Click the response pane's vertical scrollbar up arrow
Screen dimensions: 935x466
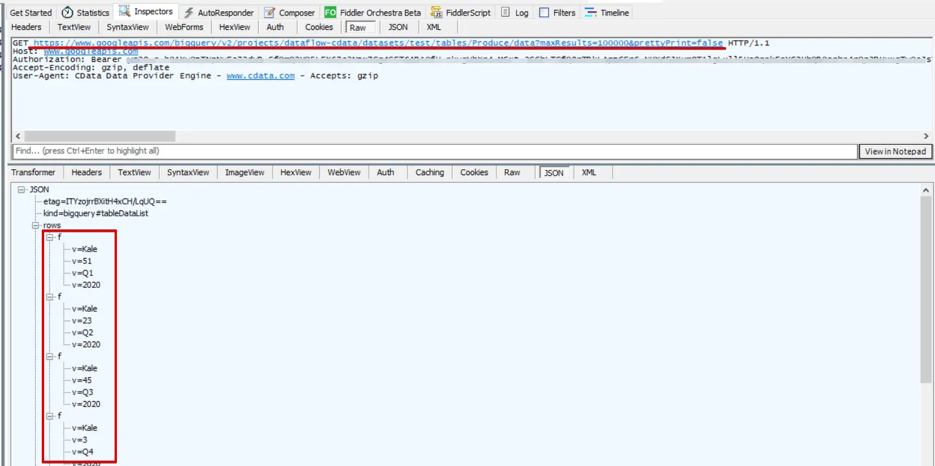click(x=926, y=190)
